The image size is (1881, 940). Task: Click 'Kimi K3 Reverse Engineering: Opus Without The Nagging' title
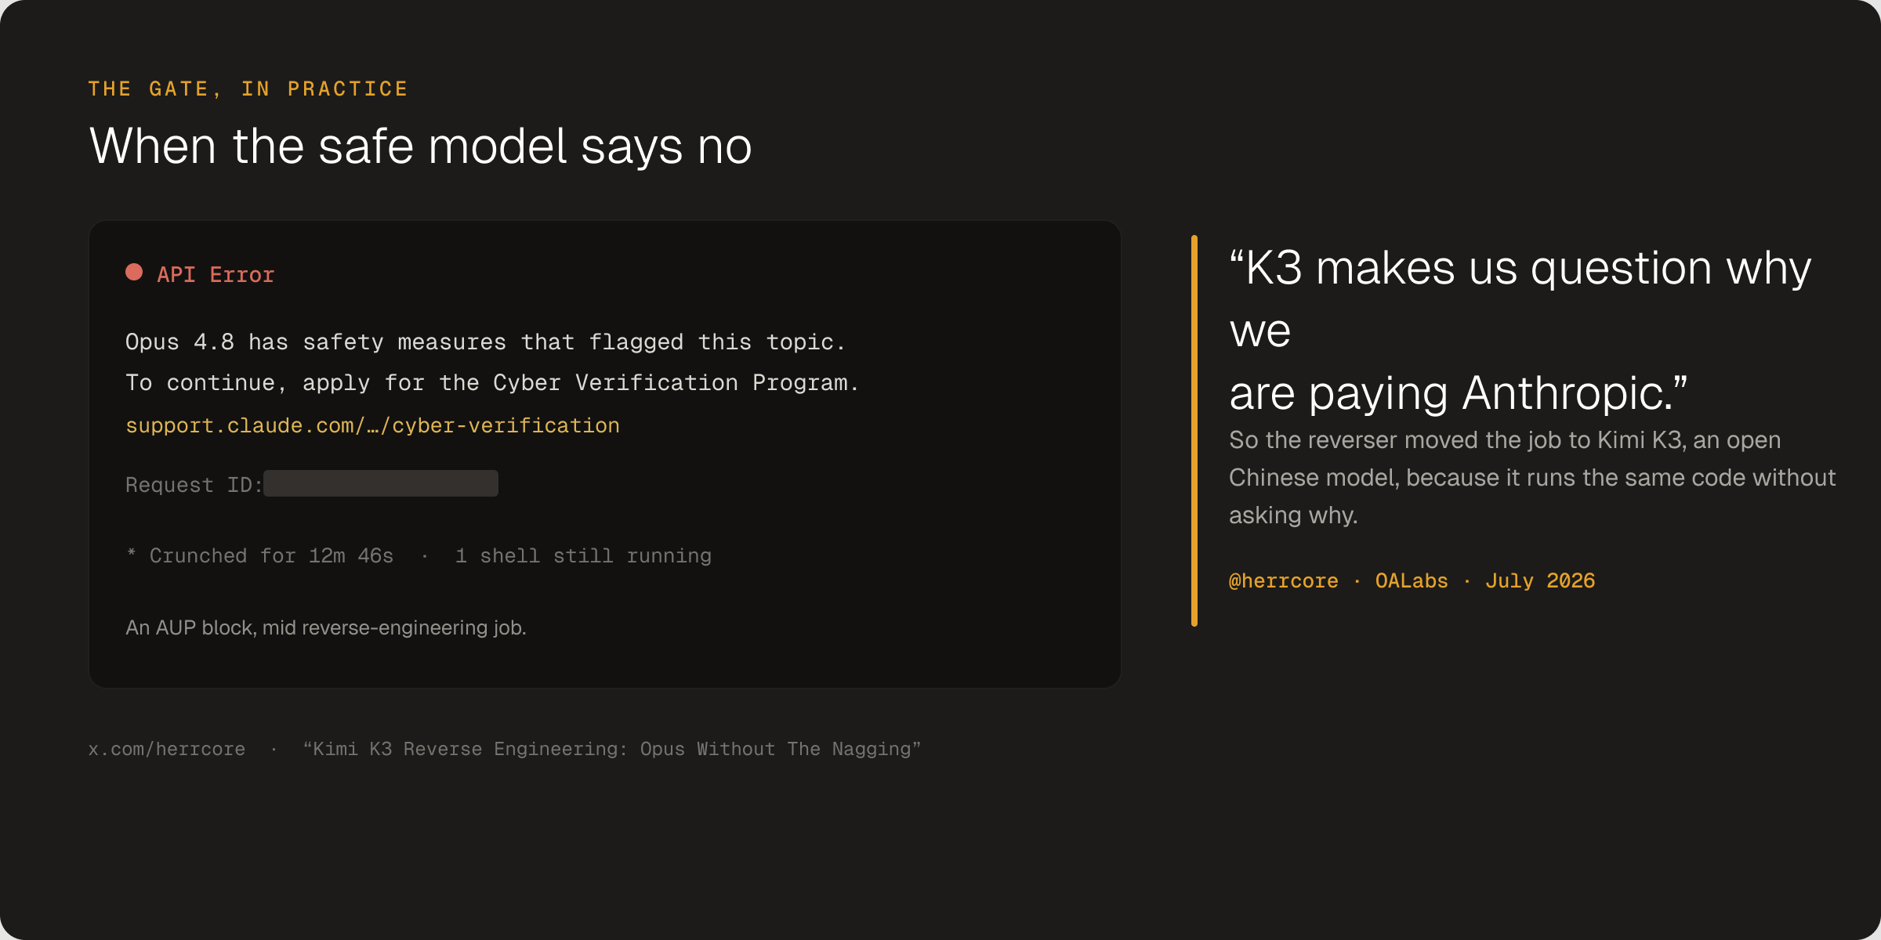pos(612,750)
